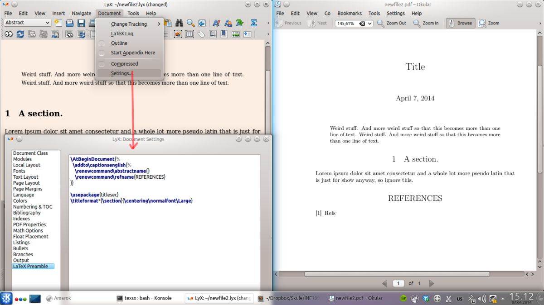Expand hidden items of lower LyX toolbar
The image size is (544, 305).
click(x=267, y=34)
